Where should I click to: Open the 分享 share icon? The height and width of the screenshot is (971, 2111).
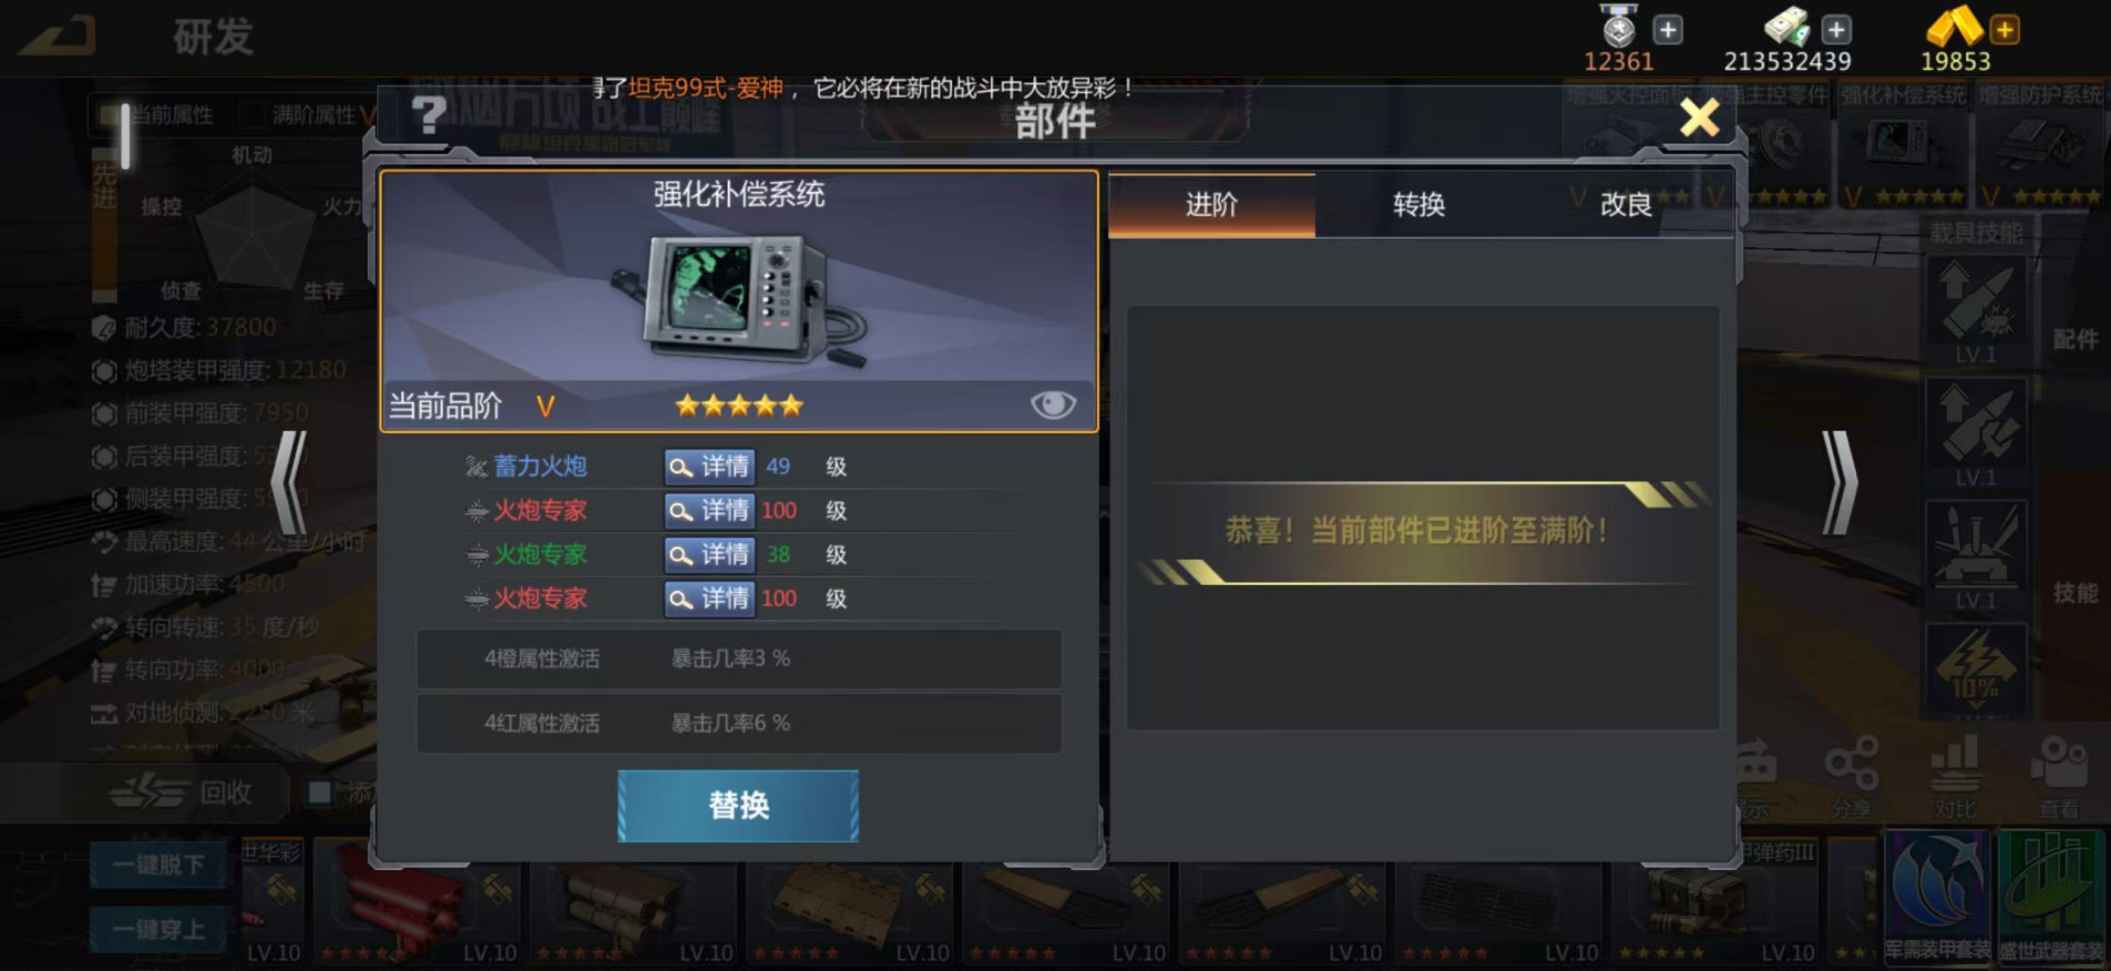1851,776
